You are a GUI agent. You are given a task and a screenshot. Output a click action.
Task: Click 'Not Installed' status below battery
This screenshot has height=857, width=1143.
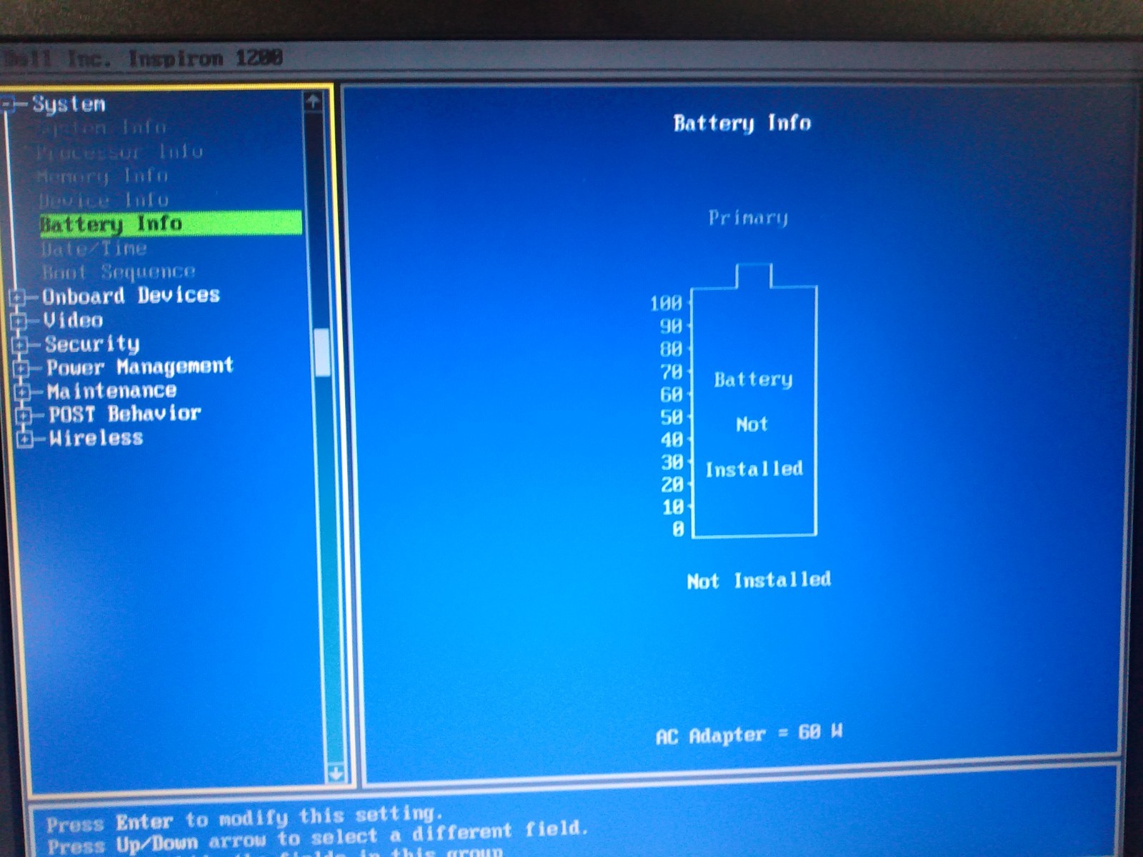[759, 580]
